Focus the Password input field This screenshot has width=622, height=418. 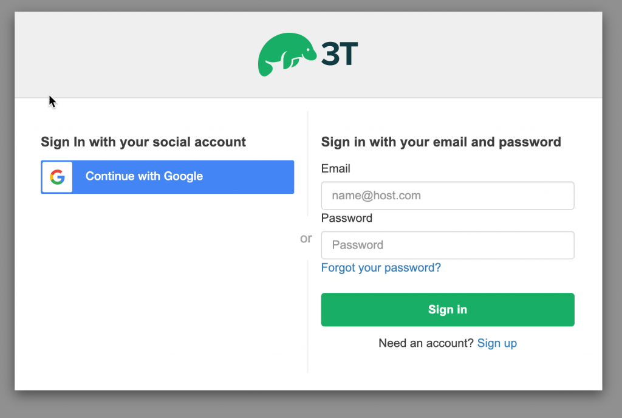pyautogui.click(x=448, y=245)
